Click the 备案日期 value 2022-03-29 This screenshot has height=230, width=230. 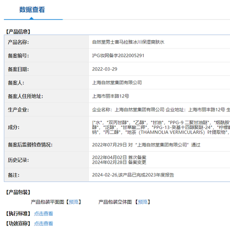105,69
